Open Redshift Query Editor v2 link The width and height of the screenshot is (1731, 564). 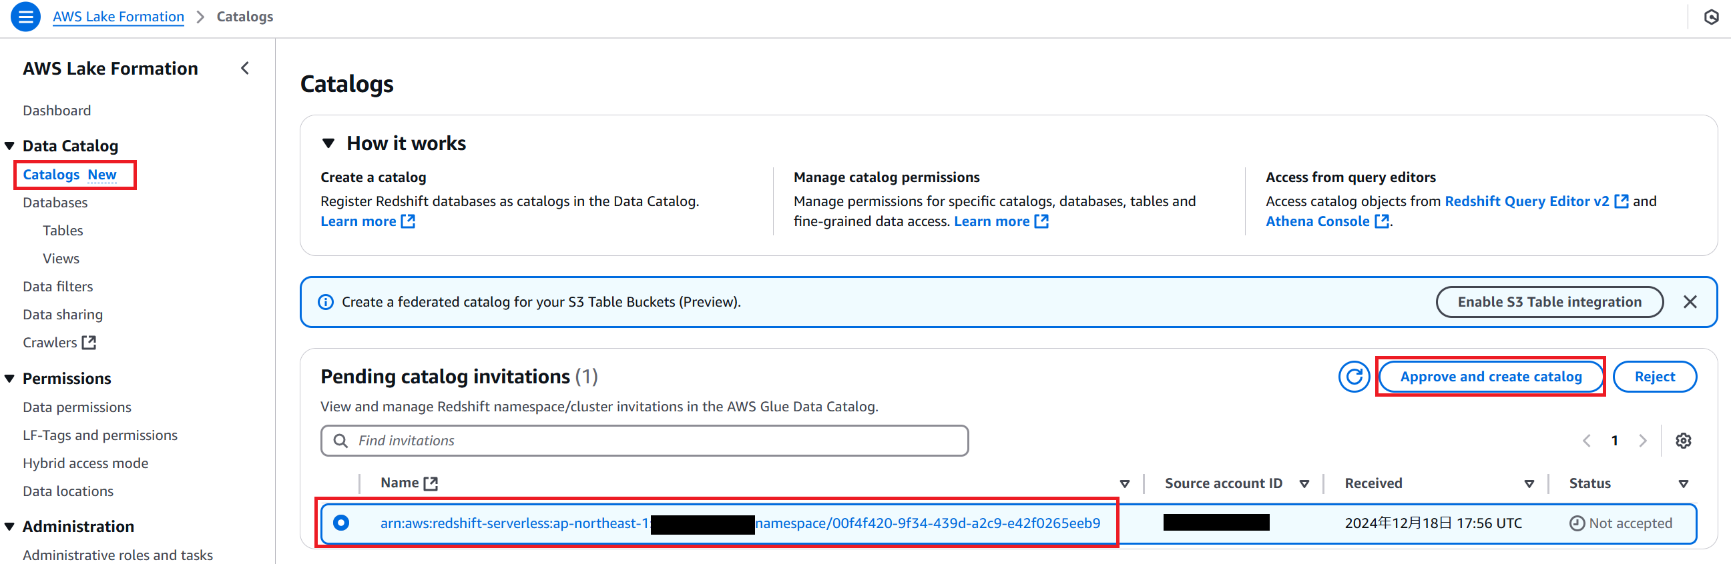[x=1536, y=201]
